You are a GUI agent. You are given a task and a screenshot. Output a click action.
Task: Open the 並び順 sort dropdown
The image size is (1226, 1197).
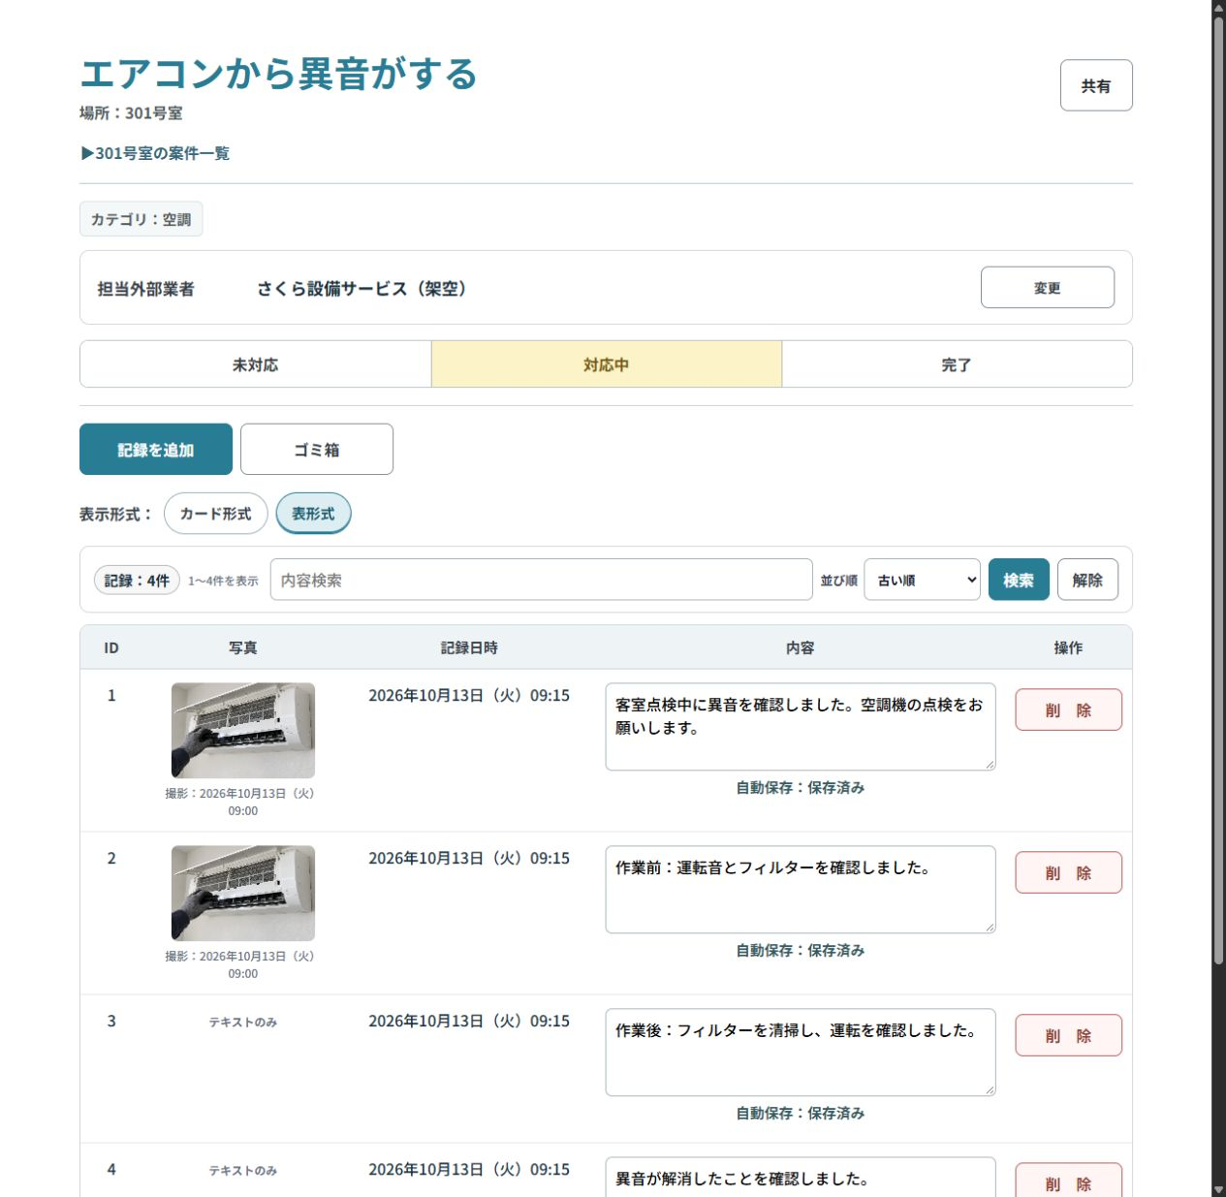click(x=922, y=580)
